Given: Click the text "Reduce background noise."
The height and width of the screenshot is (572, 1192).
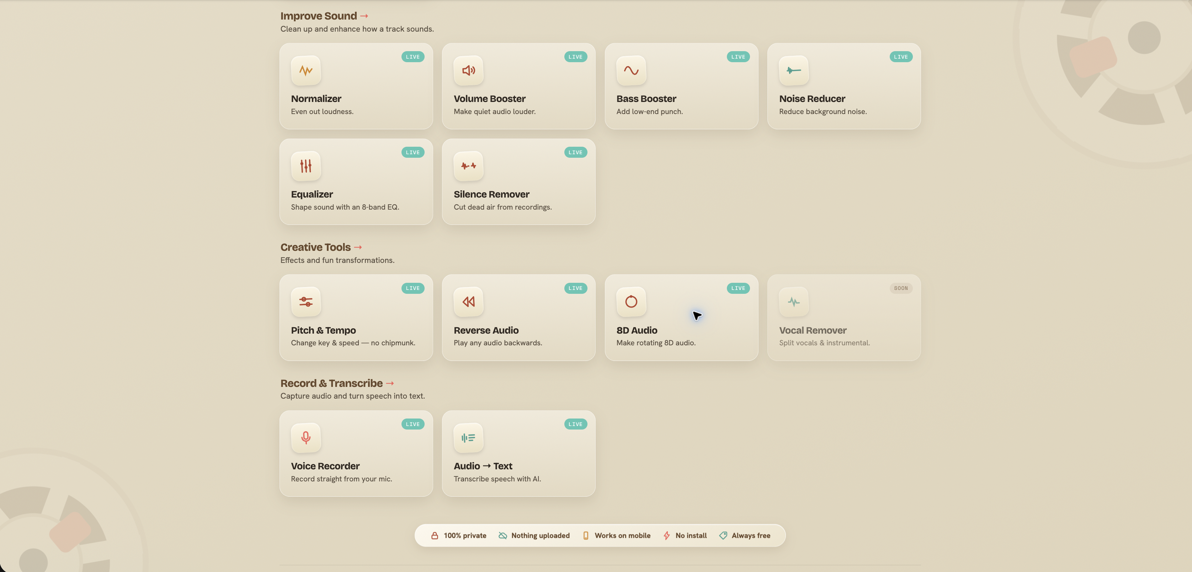Looking at the screenshot, I should (823, 112).
